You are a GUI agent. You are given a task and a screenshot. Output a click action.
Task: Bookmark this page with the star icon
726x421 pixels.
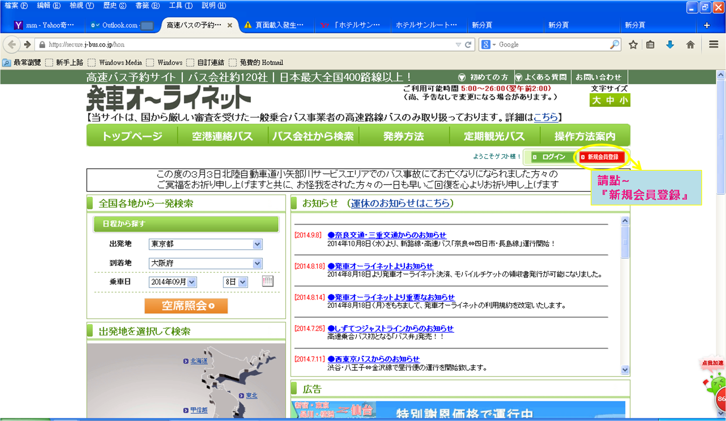tap(633, 45)
